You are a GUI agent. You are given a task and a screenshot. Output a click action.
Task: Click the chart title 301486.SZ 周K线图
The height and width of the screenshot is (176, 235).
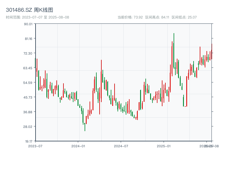tap(29, 10)
